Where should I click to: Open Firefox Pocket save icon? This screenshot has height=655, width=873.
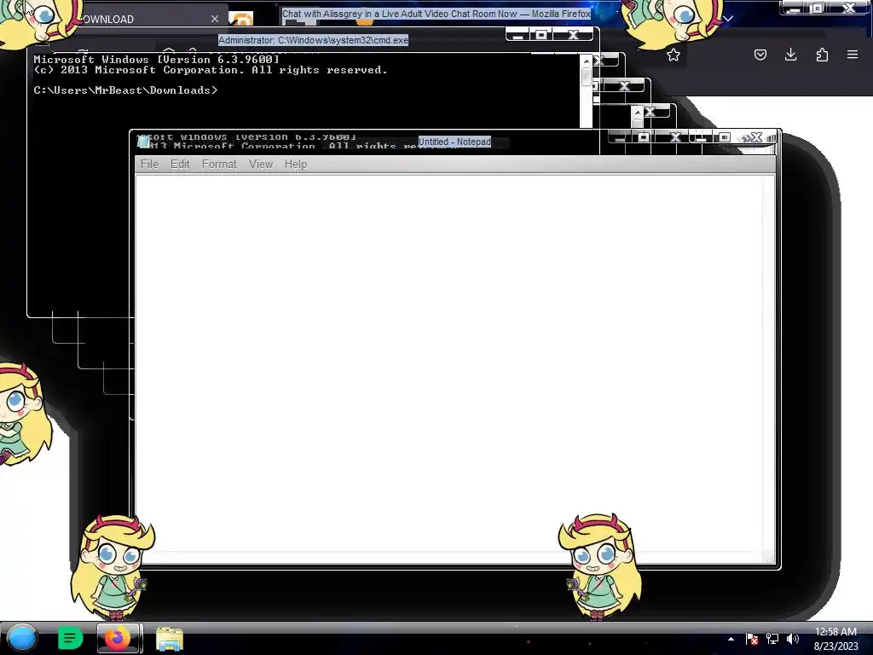(x=760, y=55)
